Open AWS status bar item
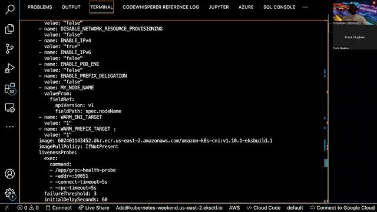This screenshot has height=212, width=377. [234, 208]
